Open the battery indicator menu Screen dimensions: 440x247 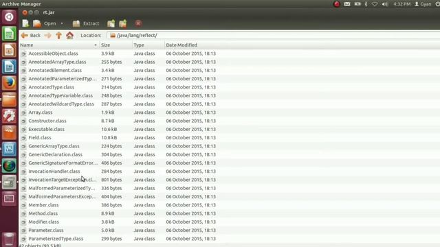[x=357, y=4]
